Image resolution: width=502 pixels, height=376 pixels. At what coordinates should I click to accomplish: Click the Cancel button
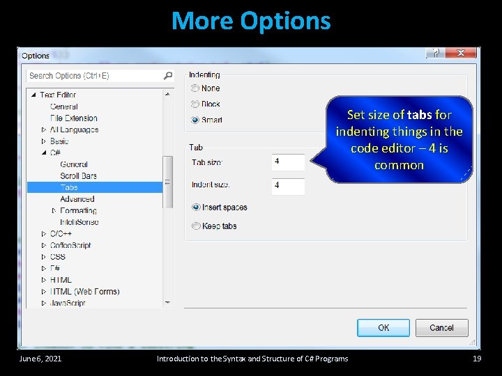click(x=442, y=328)
